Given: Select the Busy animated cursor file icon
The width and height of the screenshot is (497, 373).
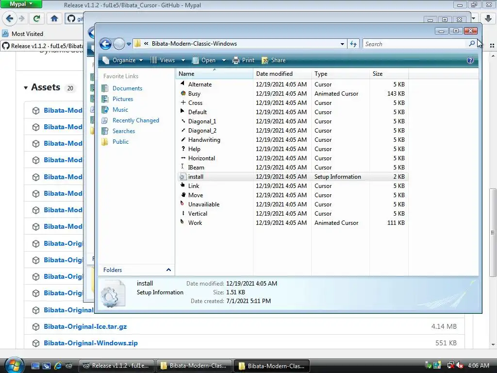Looking at the screenshot, I should coord(183,93).
